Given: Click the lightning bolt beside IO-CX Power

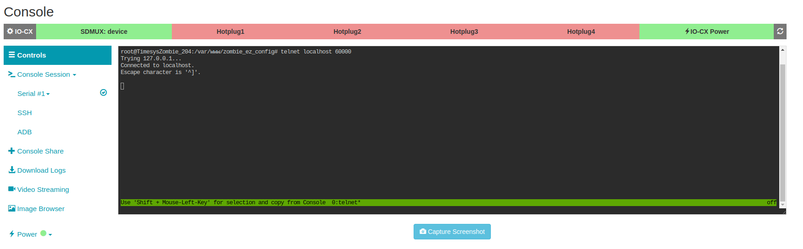Looking at the screenshot, I should coord(687,32).
